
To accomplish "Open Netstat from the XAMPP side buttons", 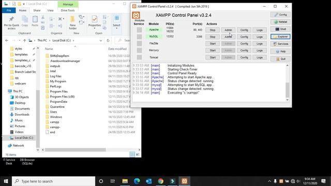I will (280, 22).
